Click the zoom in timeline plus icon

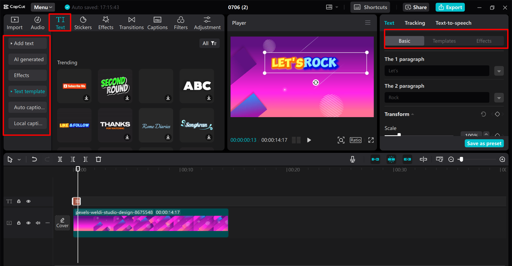point(502,159)
